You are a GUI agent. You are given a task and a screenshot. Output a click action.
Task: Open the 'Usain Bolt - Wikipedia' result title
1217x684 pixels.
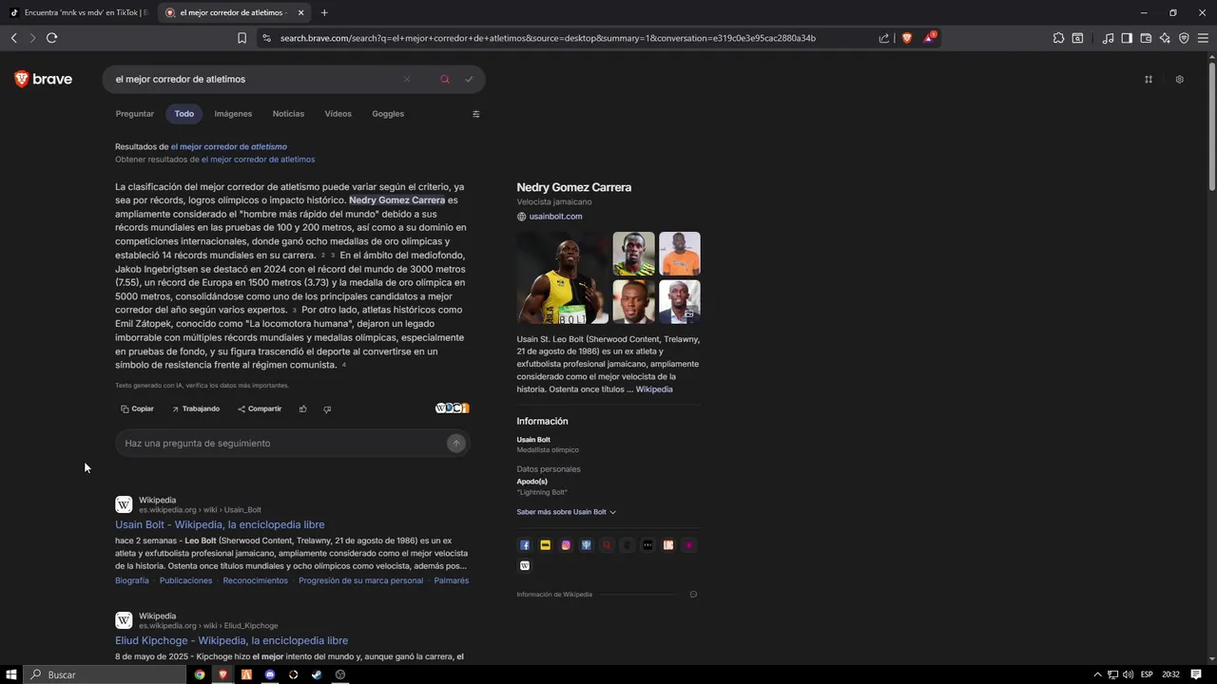(220, 524)
